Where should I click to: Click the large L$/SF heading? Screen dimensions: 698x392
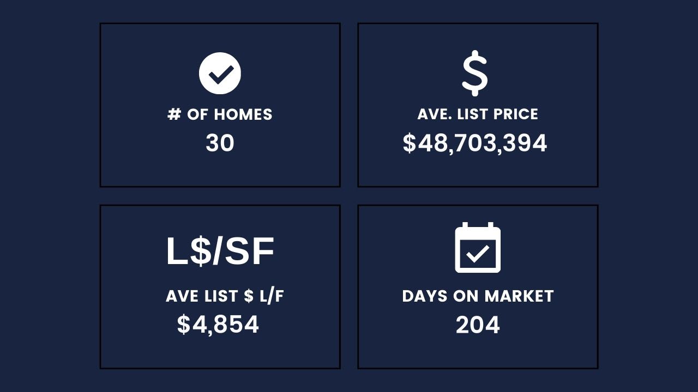(x=220, y=252)
